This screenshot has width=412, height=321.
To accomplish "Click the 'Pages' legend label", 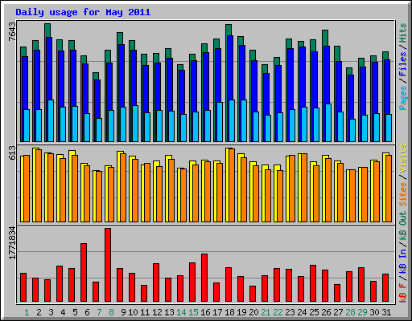I will tap(403, 98).
